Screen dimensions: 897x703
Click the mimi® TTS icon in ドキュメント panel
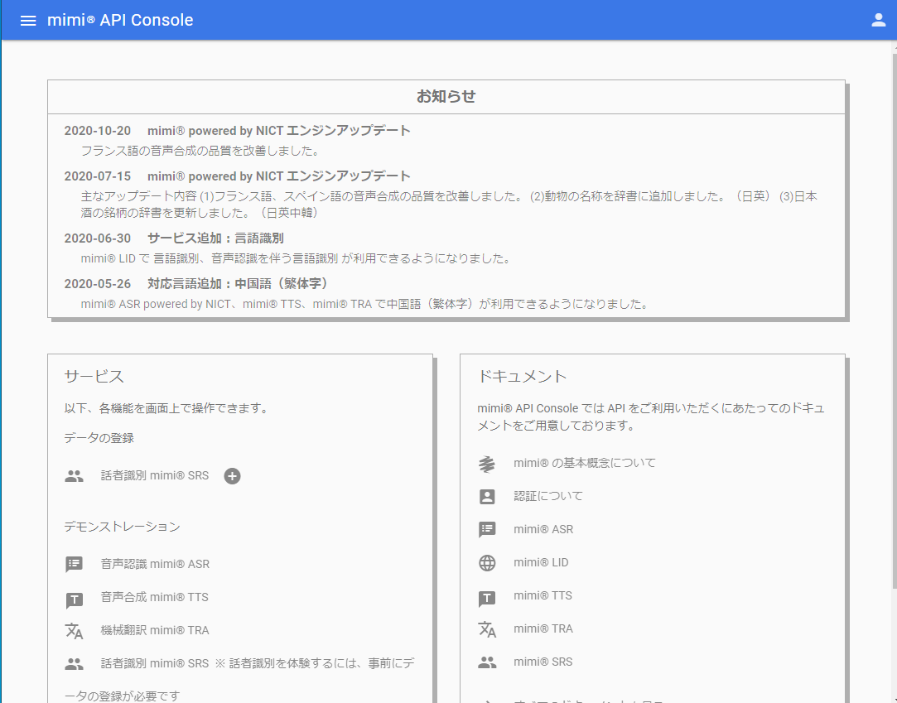pos(487,595)
